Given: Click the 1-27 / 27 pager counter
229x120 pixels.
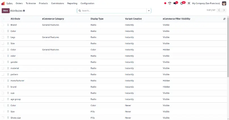Looking at the screenshot, I should point(211,10).
